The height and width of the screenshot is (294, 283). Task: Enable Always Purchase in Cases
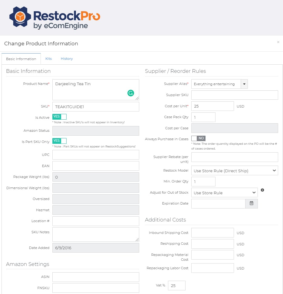tap(198, 138)
